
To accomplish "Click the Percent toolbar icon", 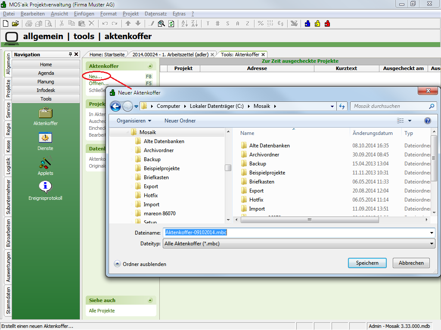I will point(261,24).
